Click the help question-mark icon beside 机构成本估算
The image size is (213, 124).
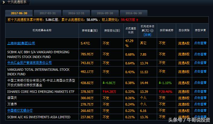pos(152,31)
